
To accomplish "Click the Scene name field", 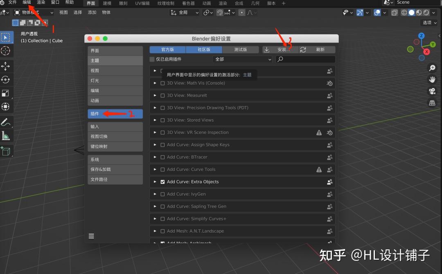I will point(418,2).
